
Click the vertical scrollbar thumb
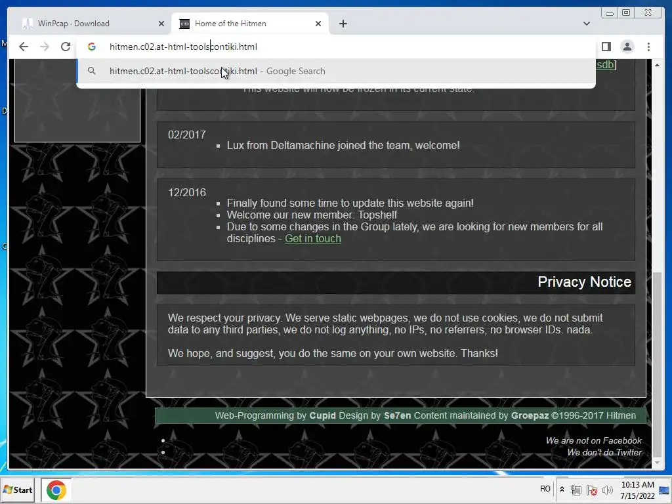(657, 364)
